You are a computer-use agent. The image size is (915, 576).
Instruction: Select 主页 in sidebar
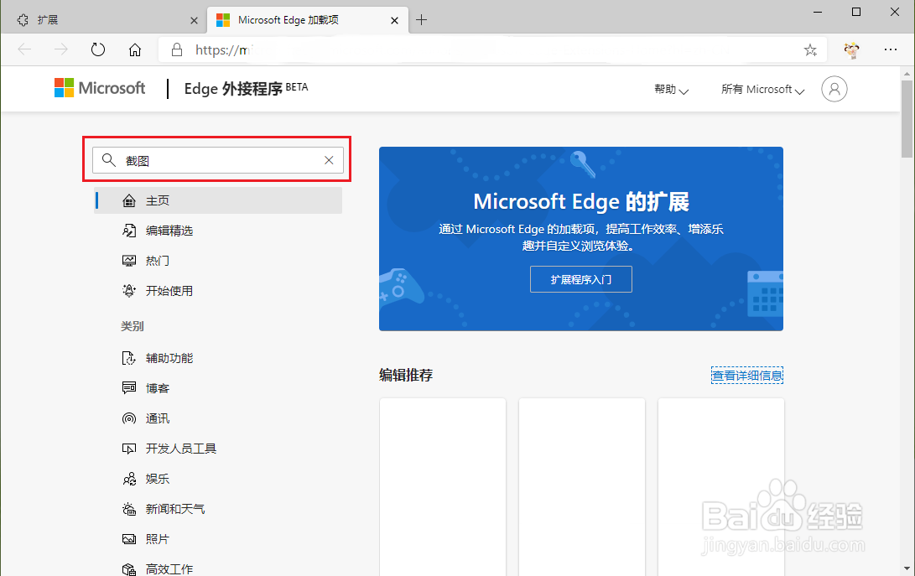point(218,200)
